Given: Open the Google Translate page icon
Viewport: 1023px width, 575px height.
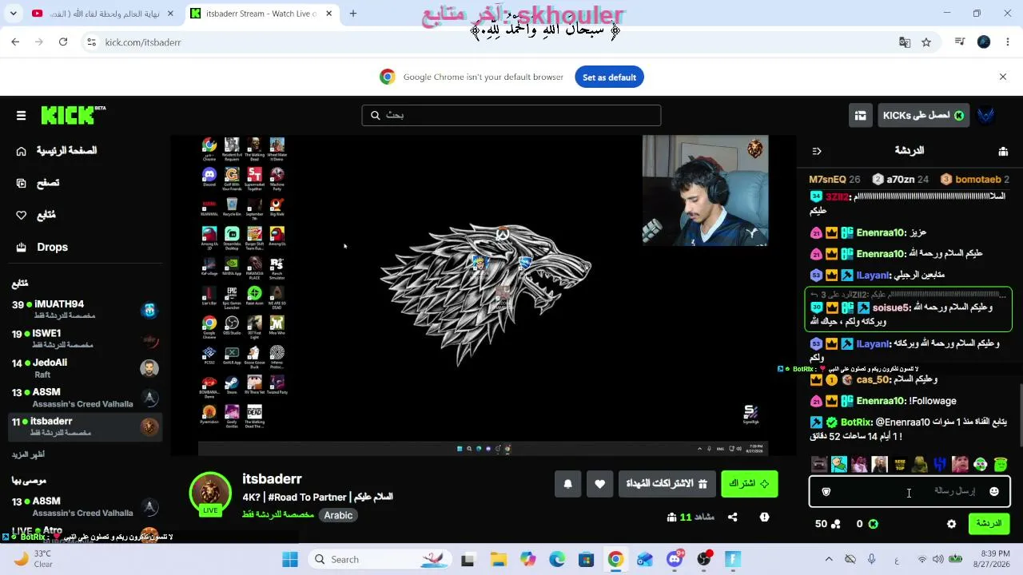Looking at the screenshot, I should click(x=905, y=42).
